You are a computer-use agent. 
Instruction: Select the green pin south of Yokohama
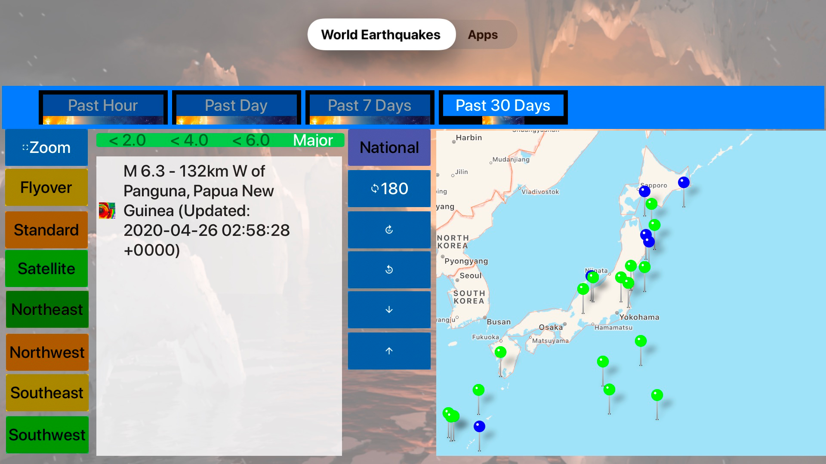pos(641,341)
